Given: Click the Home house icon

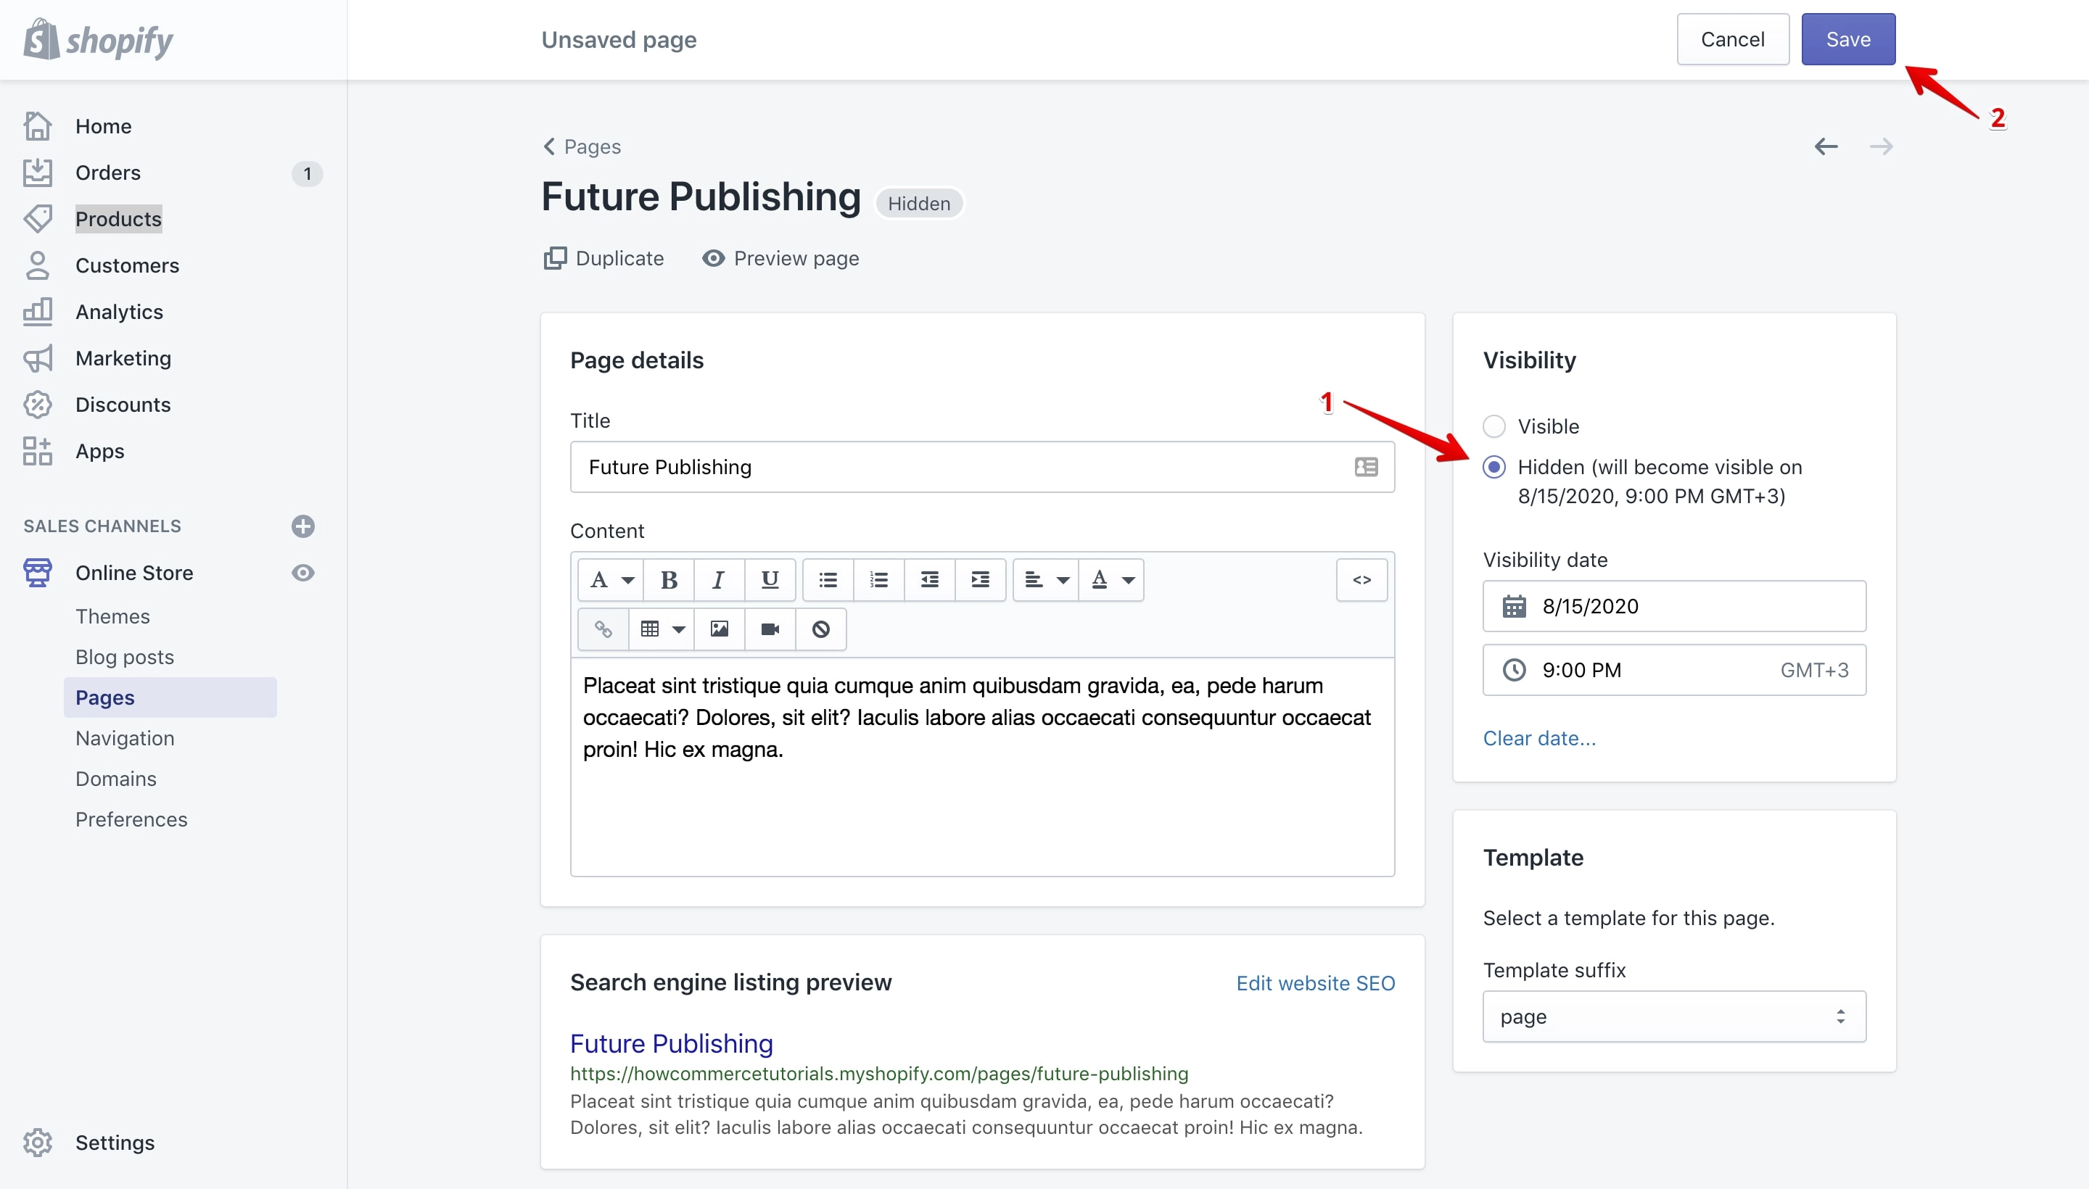Looking at the screenshot, I should (38, 125).
